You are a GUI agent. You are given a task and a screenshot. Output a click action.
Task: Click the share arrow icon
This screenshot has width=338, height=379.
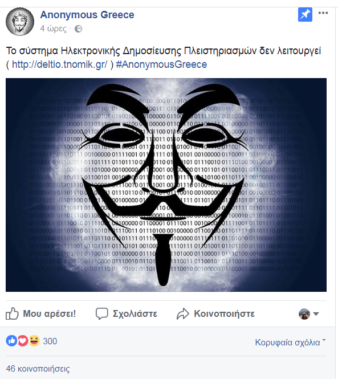[x=183, y=313]
